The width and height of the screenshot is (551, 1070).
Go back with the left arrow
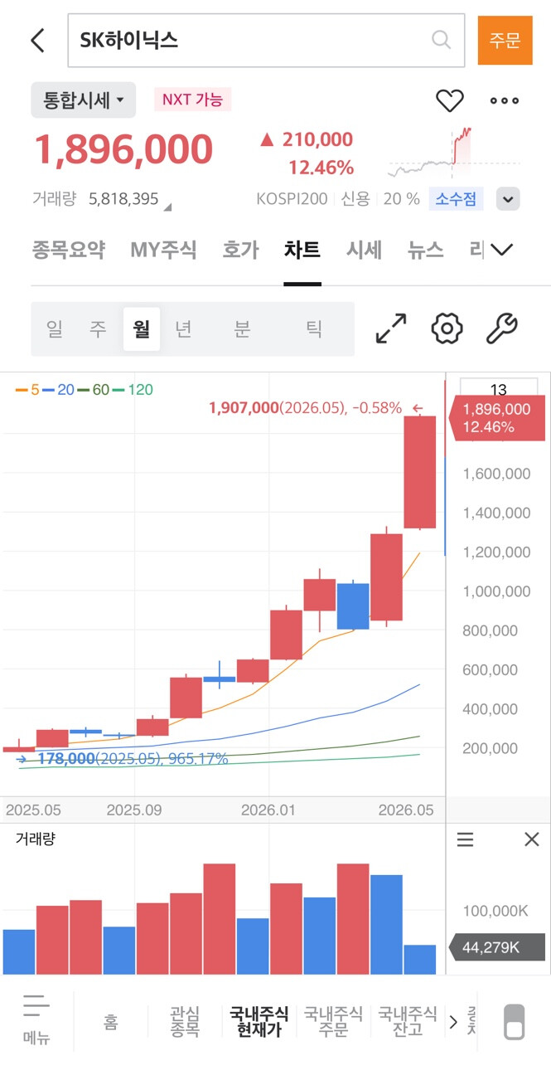click(37, 40)
